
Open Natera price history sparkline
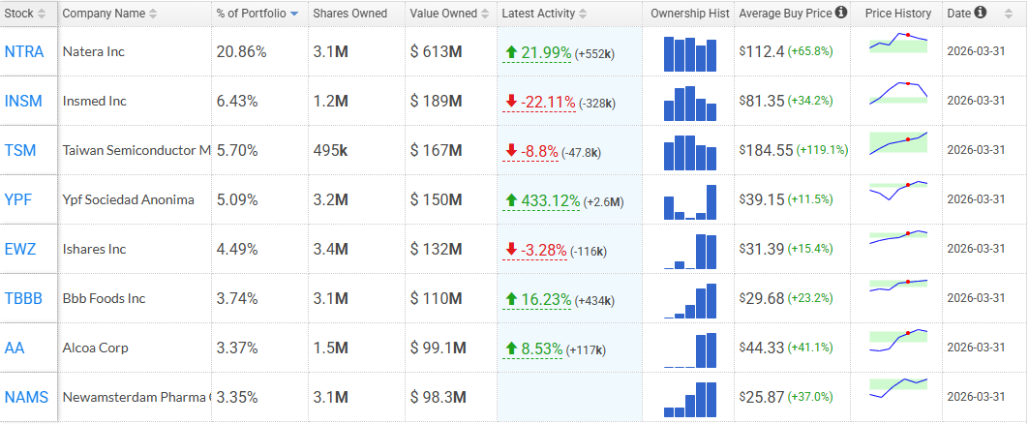tap(898, 42)
